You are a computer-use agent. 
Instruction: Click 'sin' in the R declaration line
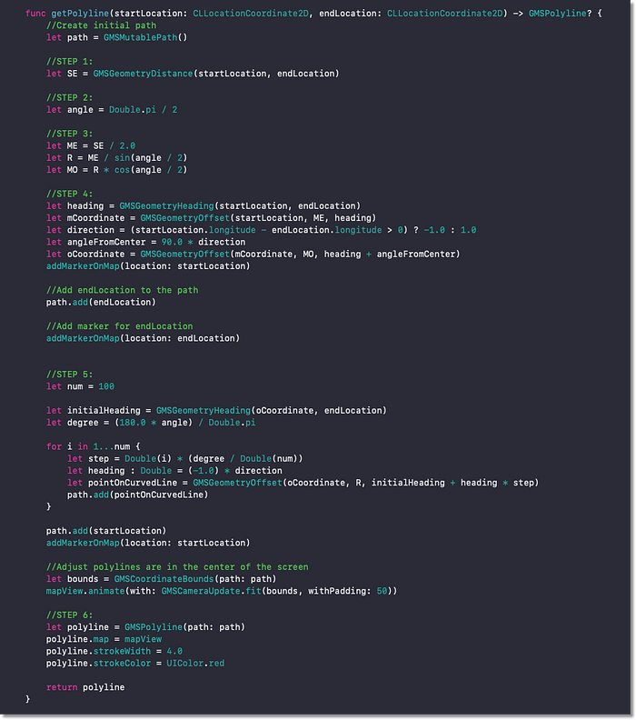(122, 157)
